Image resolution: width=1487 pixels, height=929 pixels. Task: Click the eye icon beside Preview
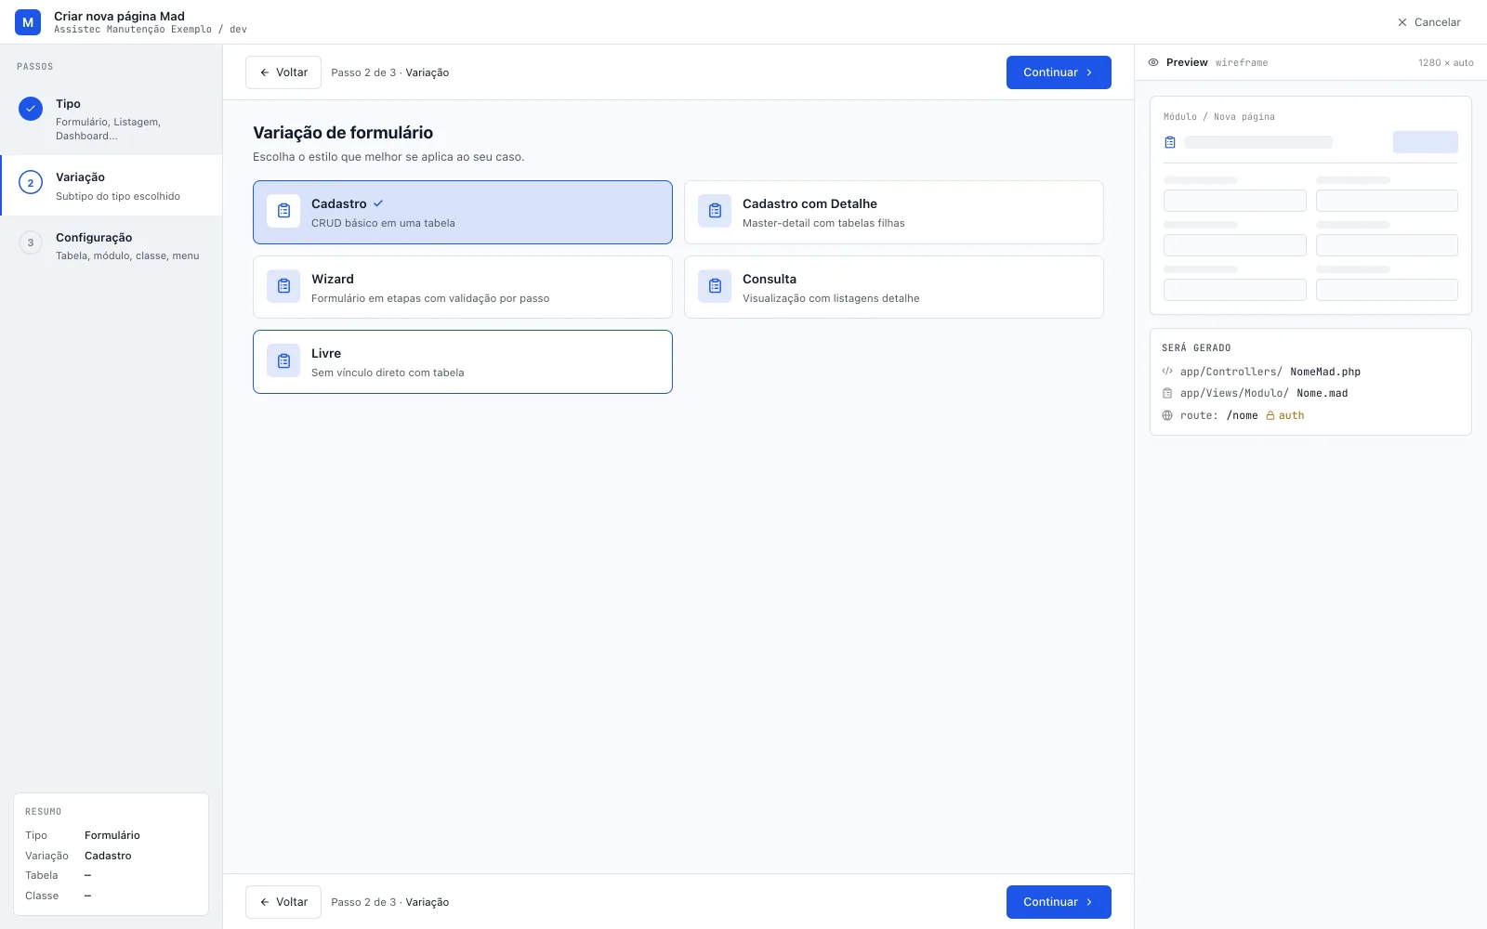[x=1153, y=62]
